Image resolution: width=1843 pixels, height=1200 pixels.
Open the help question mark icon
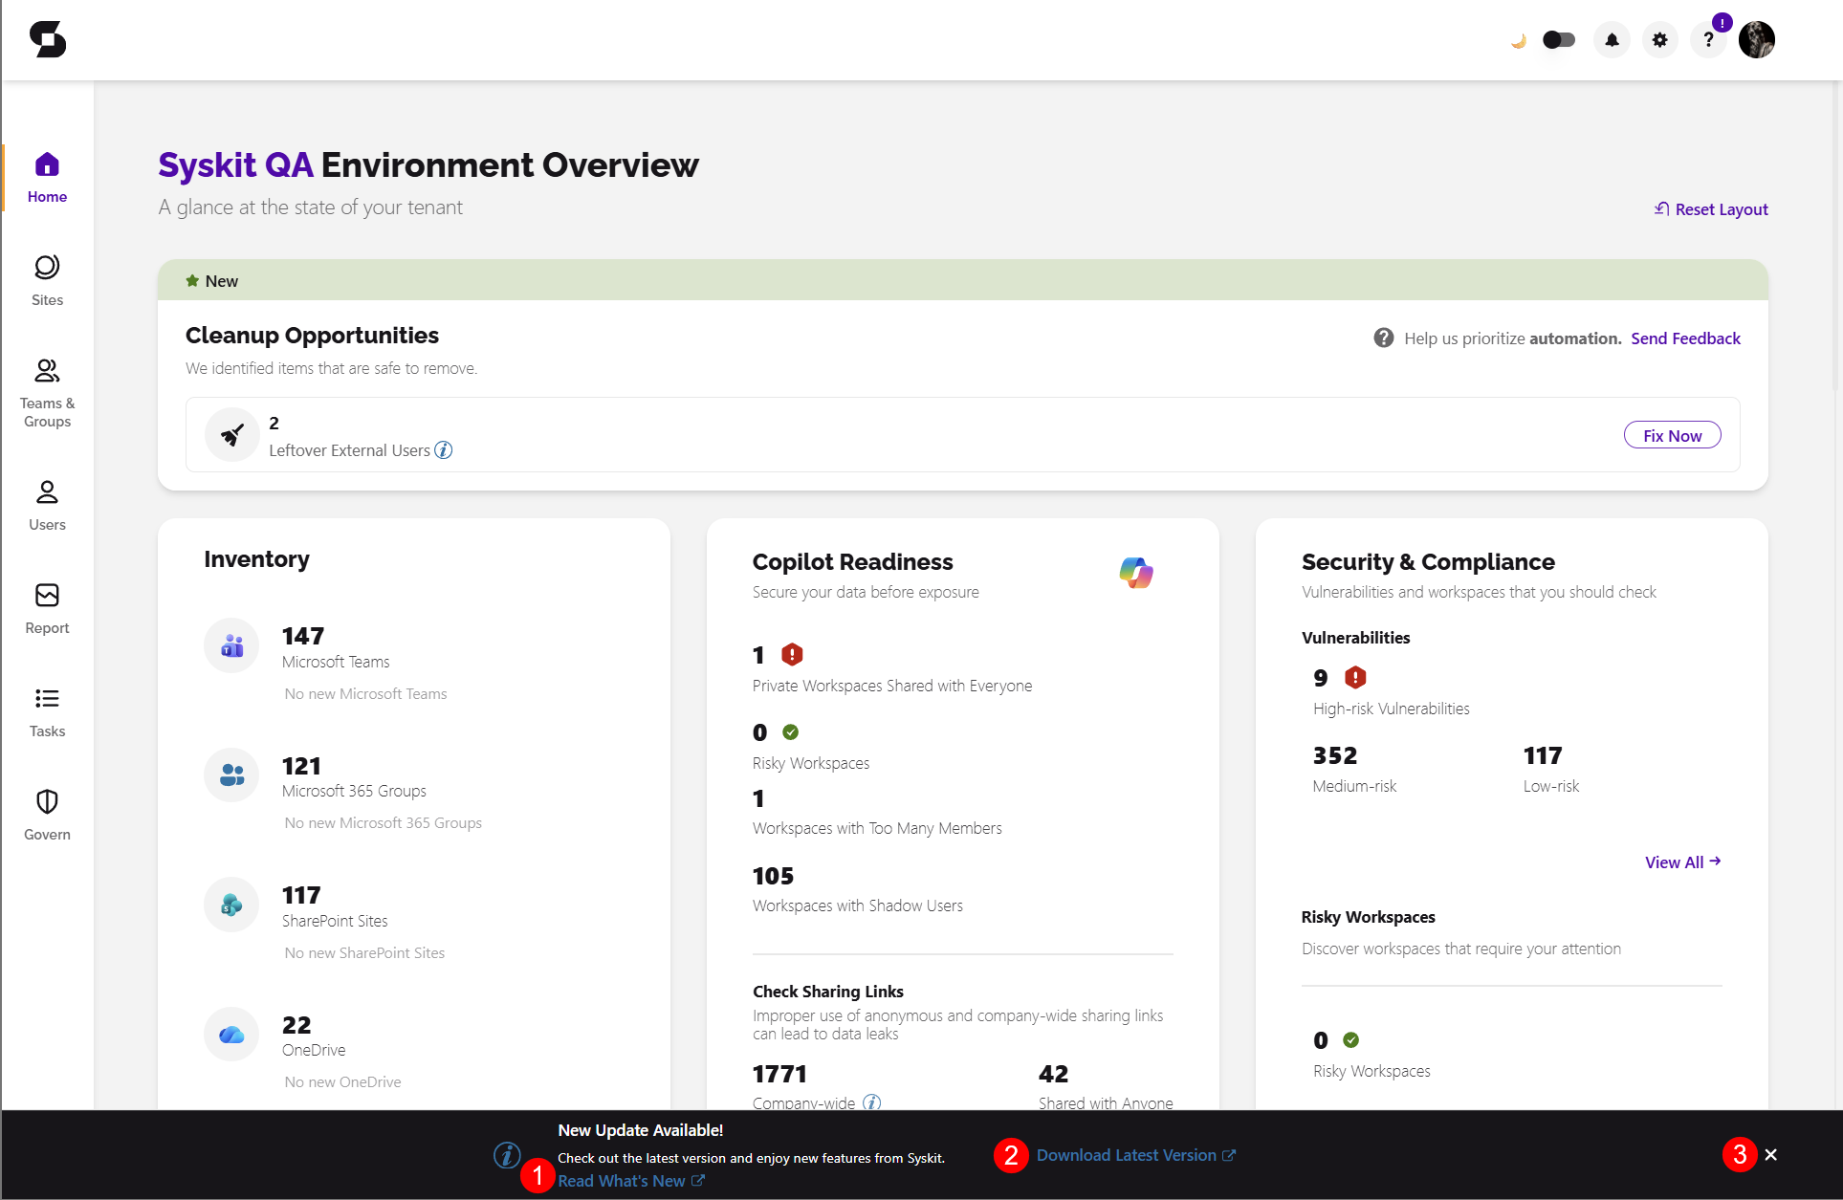[x=1708, y=39]
